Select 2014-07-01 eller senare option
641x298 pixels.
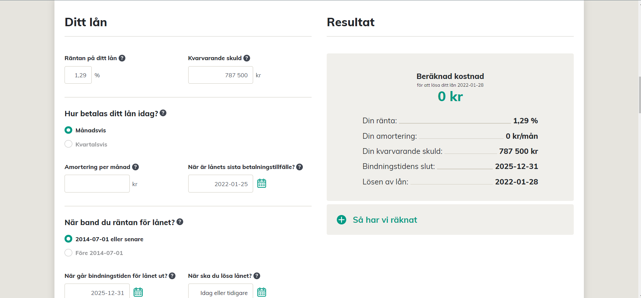pos(69,239)
